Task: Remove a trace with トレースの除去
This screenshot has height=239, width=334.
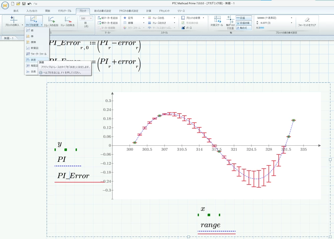Action: coord(68,21)
